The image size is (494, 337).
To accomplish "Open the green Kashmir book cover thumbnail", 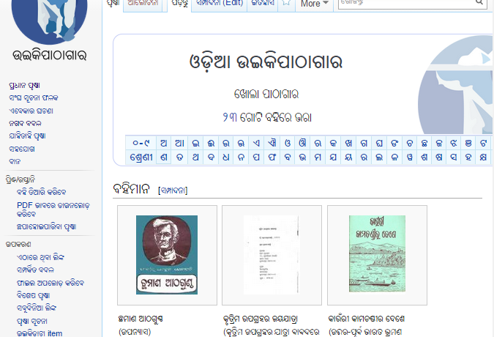I will pos(377,255).
